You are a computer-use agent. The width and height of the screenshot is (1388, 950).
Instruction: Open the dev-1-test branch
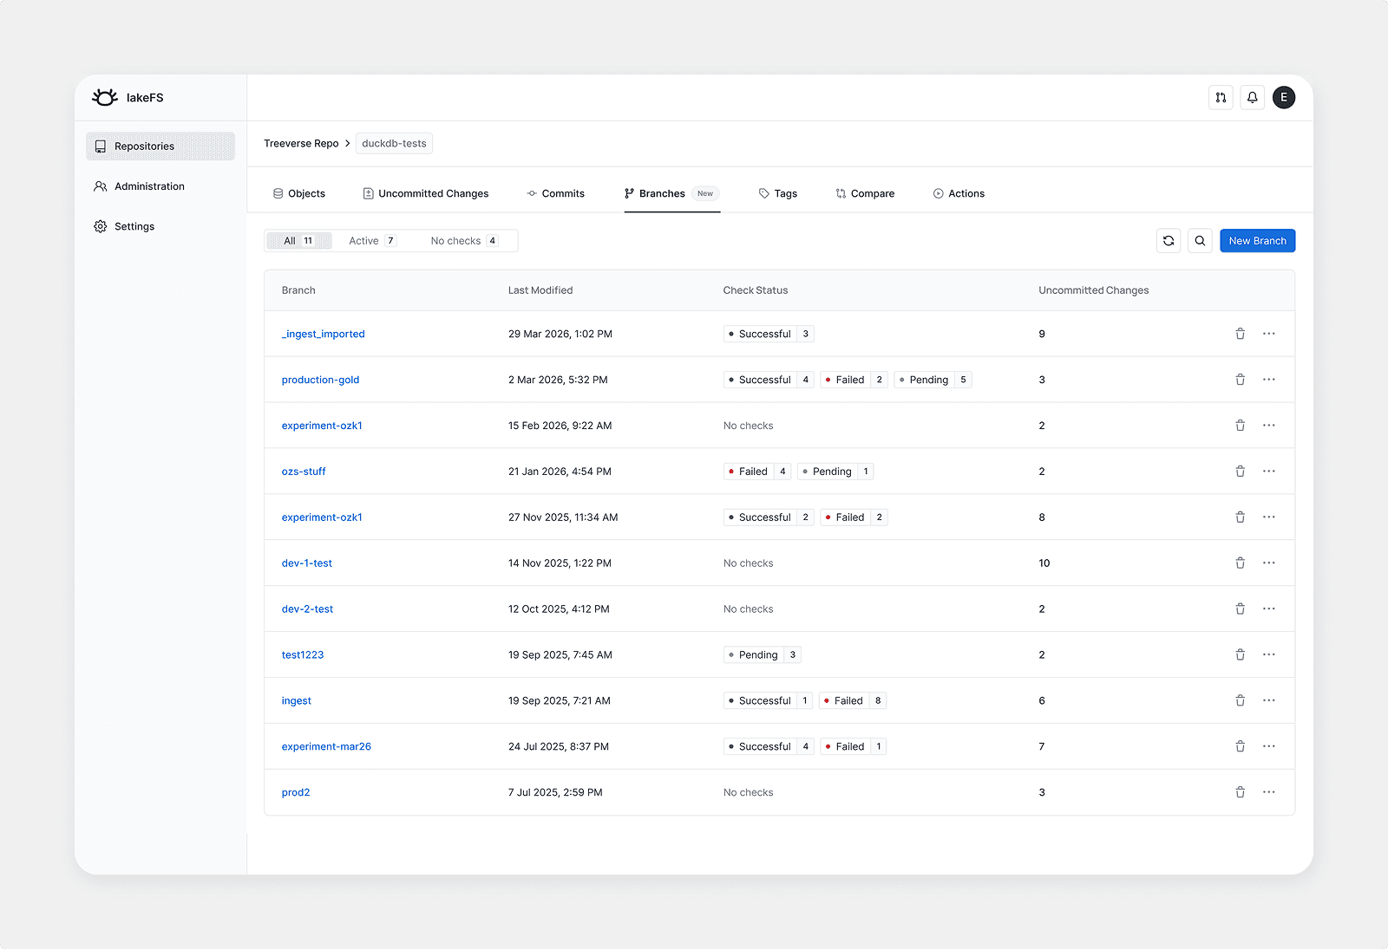(x=306, y=563)
